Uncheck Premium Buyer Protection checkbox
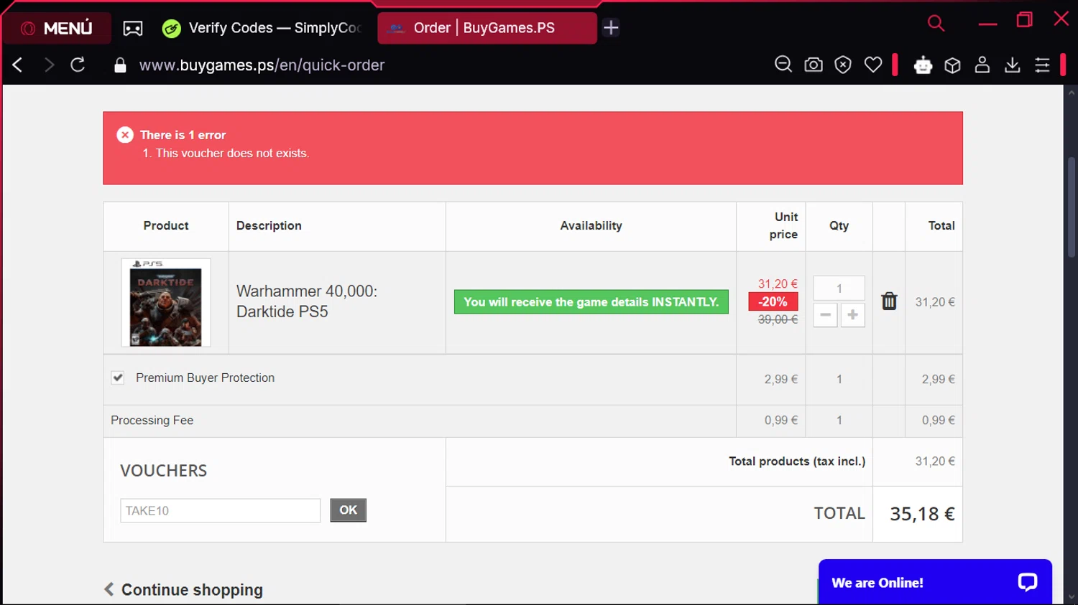Screen dimensions: 1078x605 pyautogui.click(x=118, y=377)
